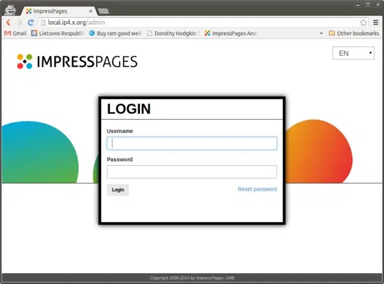Click the ImpressPages logo
This screenshot has height=284, width=384.
[77, 61]
